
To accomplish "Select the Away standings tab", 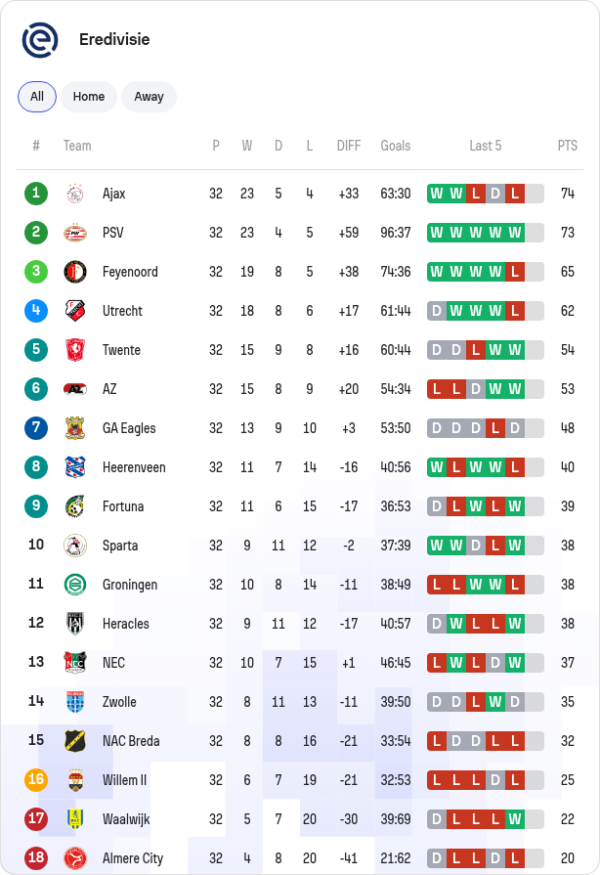I will coord(149,97).
